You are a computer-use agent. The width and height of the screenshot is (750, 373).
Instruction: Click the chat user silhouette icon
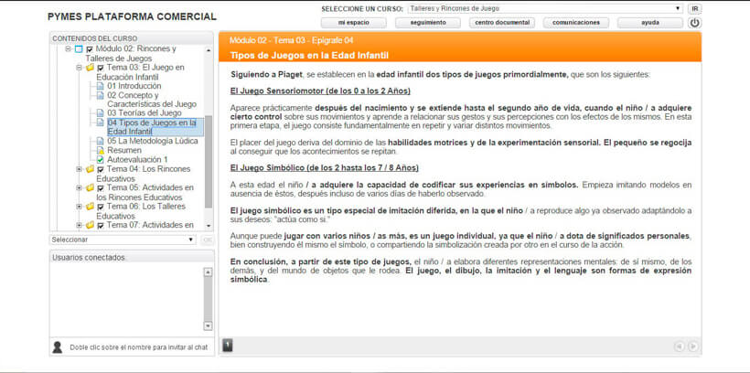click(58, 347)
